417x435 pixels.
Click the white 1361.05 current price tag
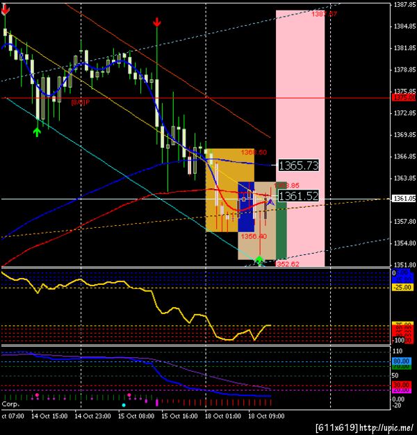coord(404,199)
